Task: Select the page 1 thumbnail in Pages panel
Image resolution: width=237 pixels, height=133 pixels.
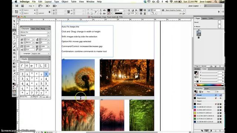Action: coord(198,33)
